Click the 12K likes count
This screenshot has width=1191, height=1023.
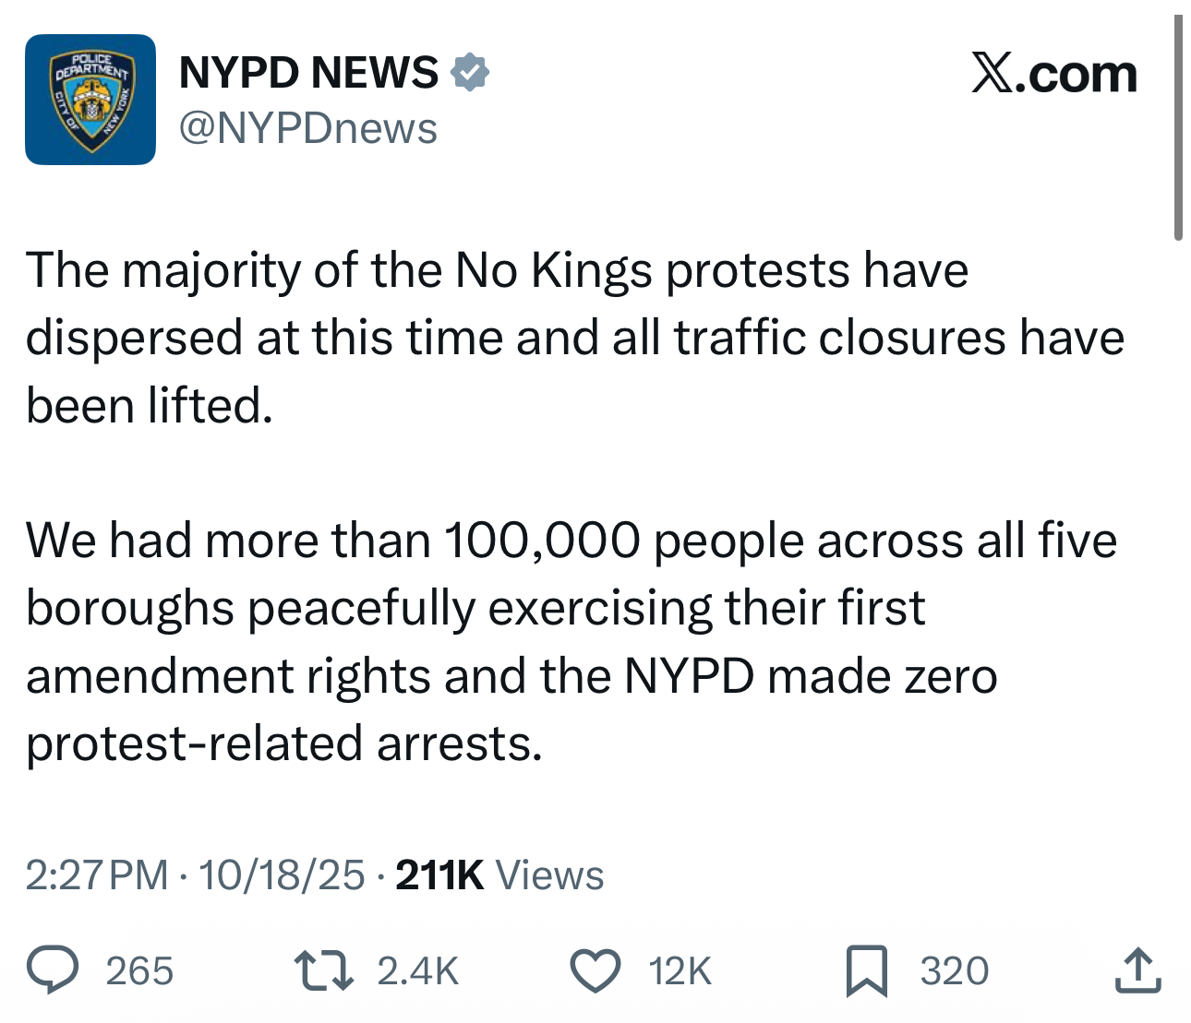[680, 971]
